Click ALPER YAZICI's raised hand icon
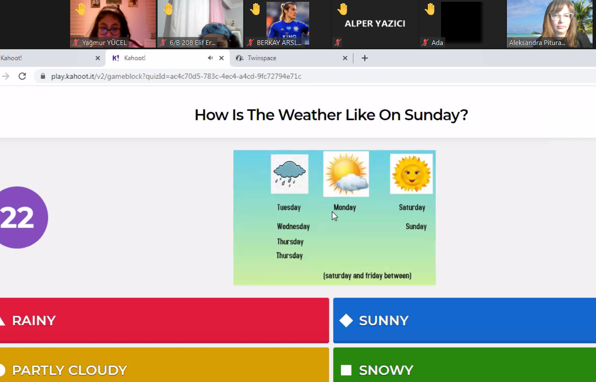The image size is (596, 382). pos(343,9)
